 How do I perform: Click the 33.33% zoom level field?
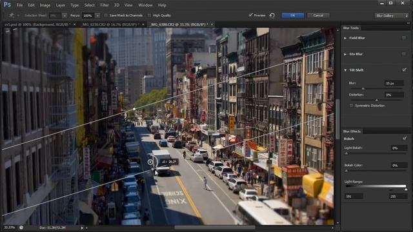point(10,227)
